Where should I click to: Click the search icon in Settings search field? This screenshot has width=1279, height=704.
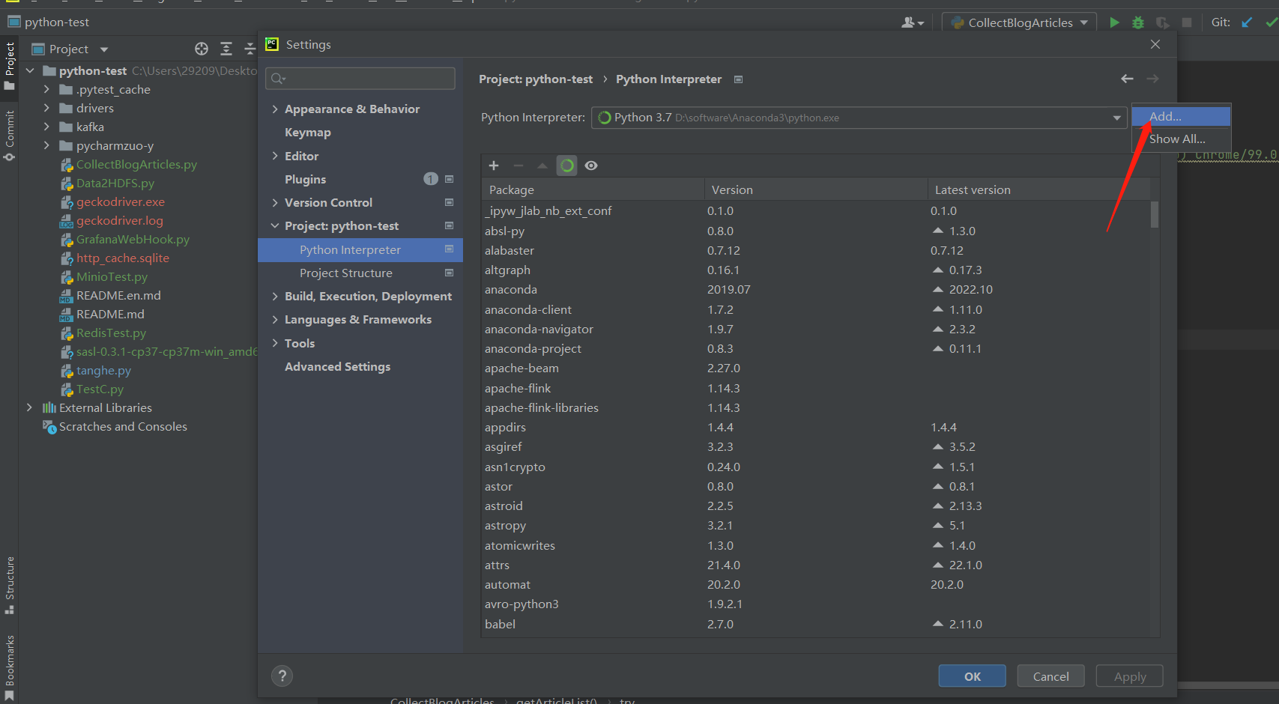point(278,79)
